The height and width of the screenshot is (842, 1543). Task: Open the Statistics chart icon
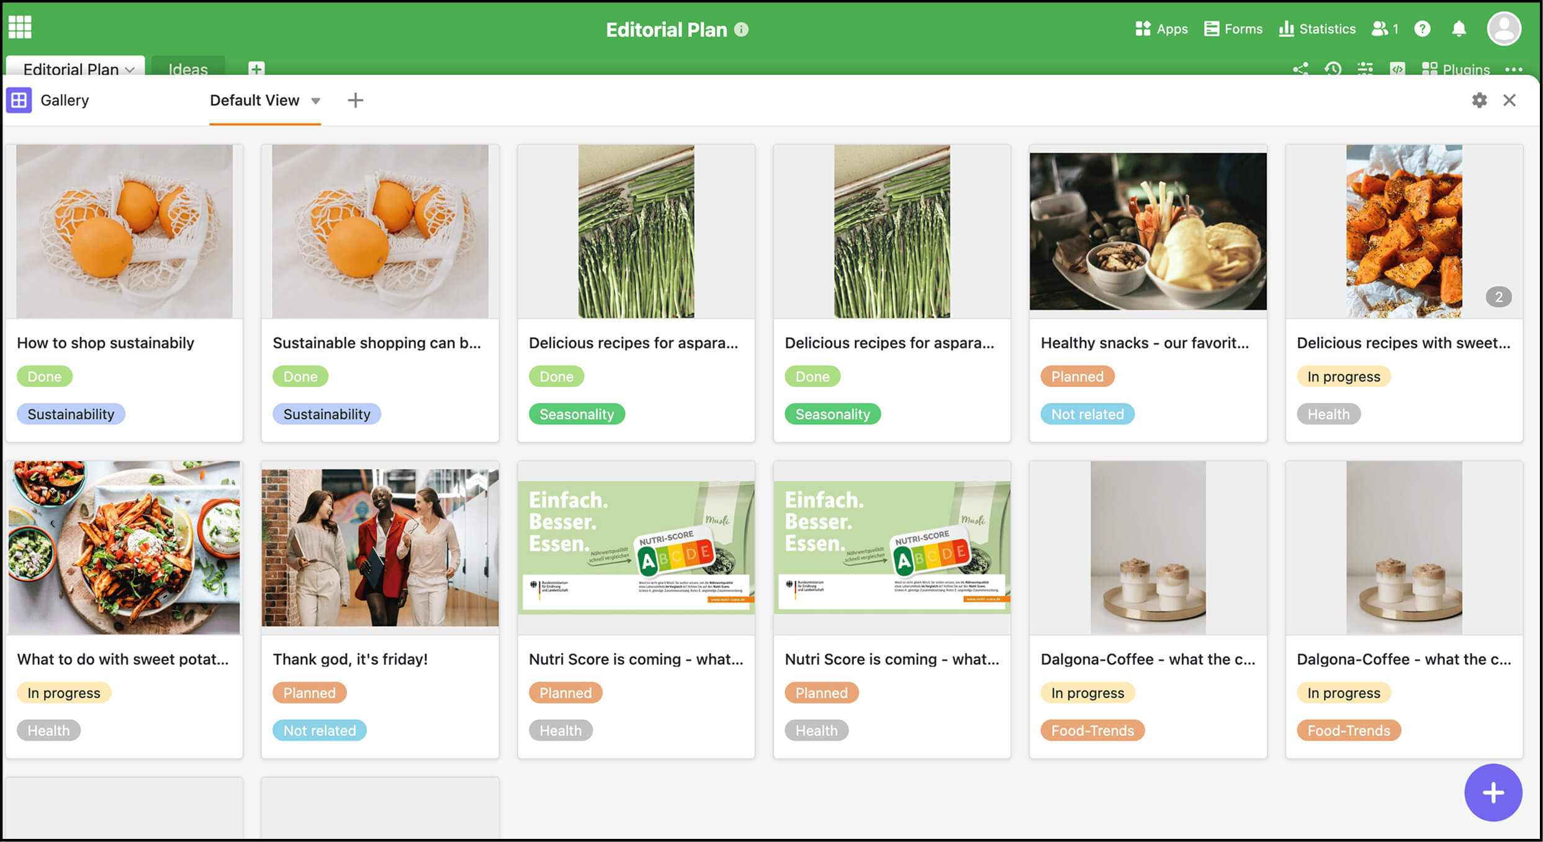tap(1286, 29)
